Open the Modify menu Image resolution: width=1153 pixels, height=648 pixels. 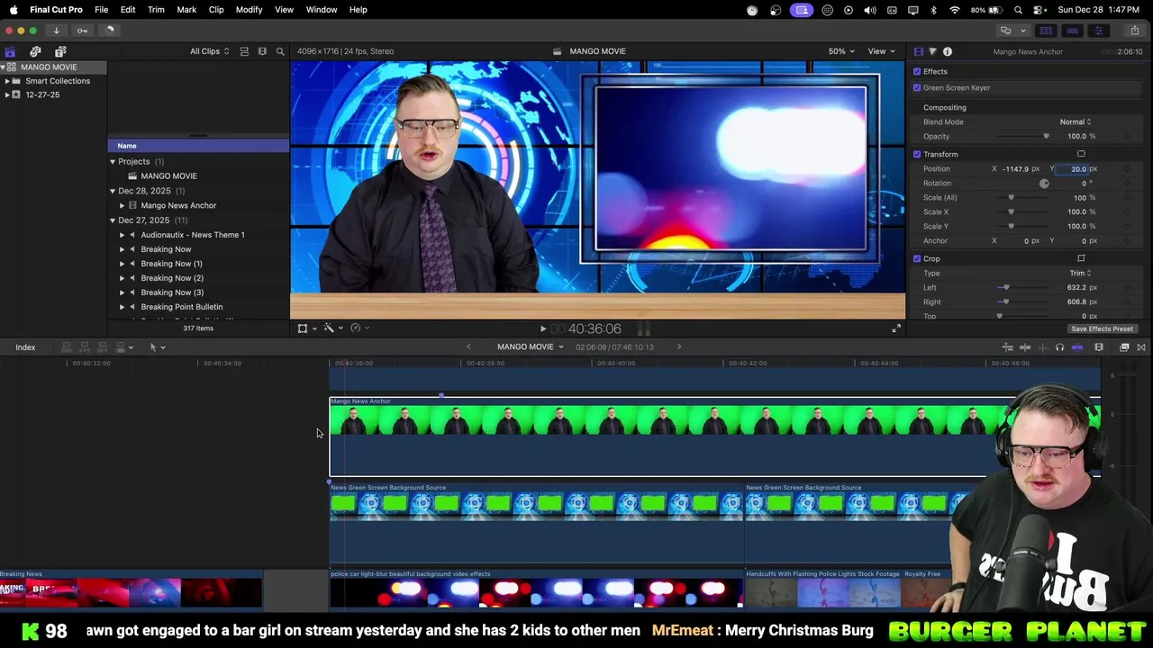249,9
